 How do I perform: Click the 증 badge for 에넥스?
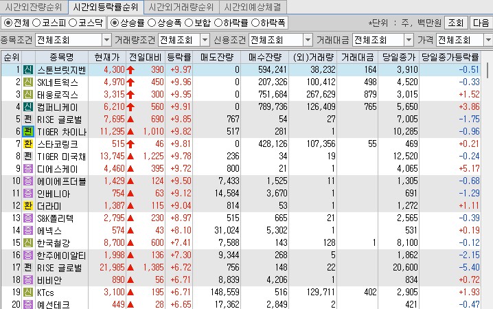click(x=28, y=231)
